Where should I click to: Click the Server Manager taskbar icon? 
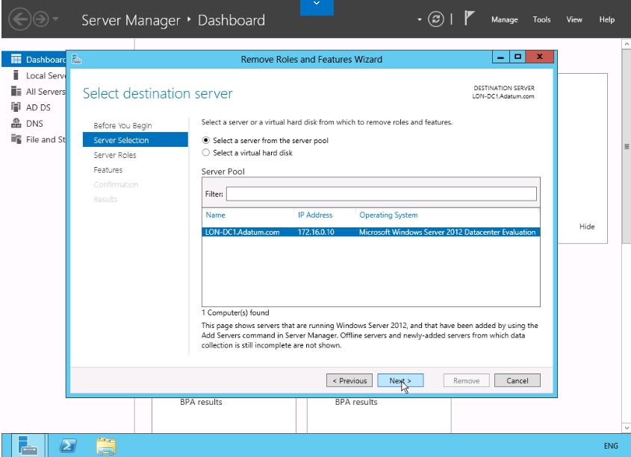pyautogui.click(x=28, y=445)
